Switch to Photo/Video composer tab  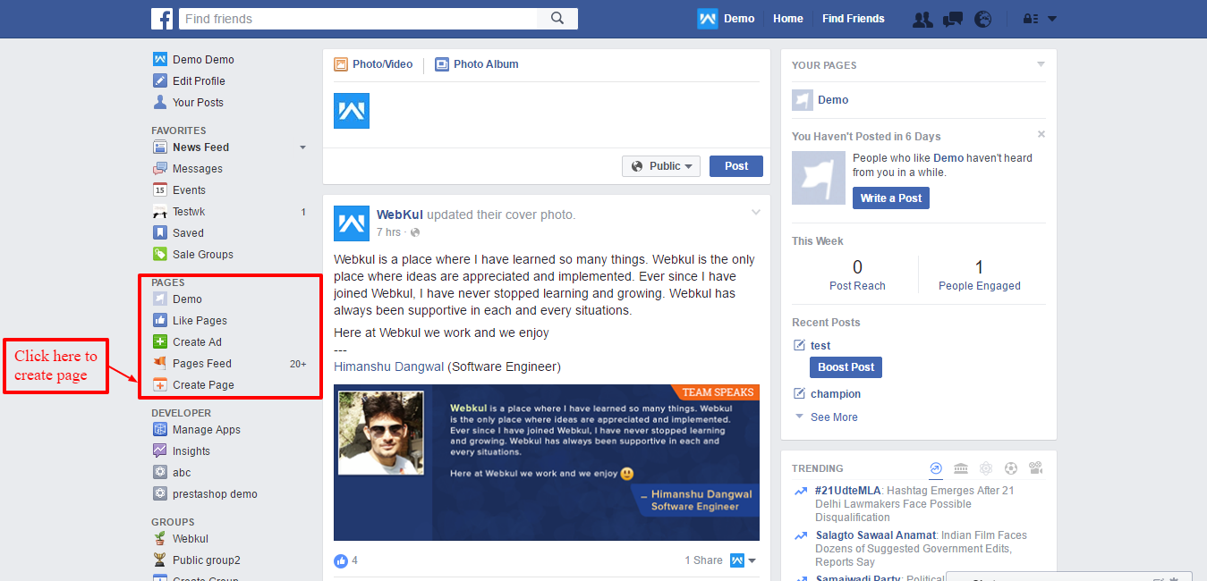(373, 64)
